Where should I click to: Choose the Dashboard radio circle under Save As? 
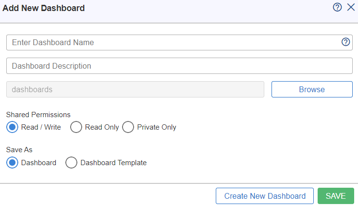[x=12, y=163]
